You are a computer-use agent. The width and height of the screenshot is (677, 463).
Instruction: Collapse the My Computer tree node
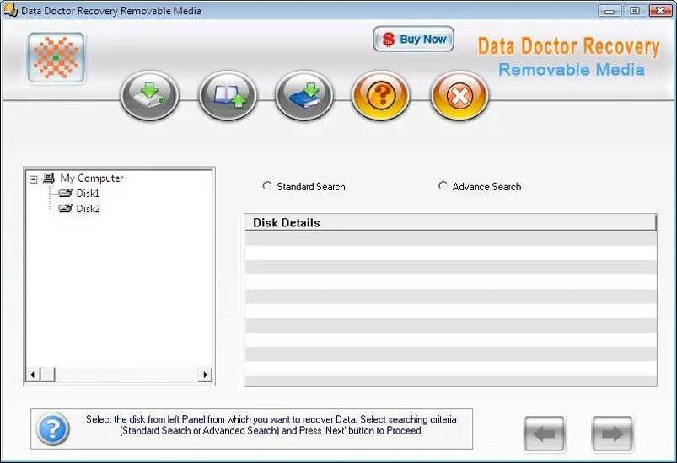(33, 179)
